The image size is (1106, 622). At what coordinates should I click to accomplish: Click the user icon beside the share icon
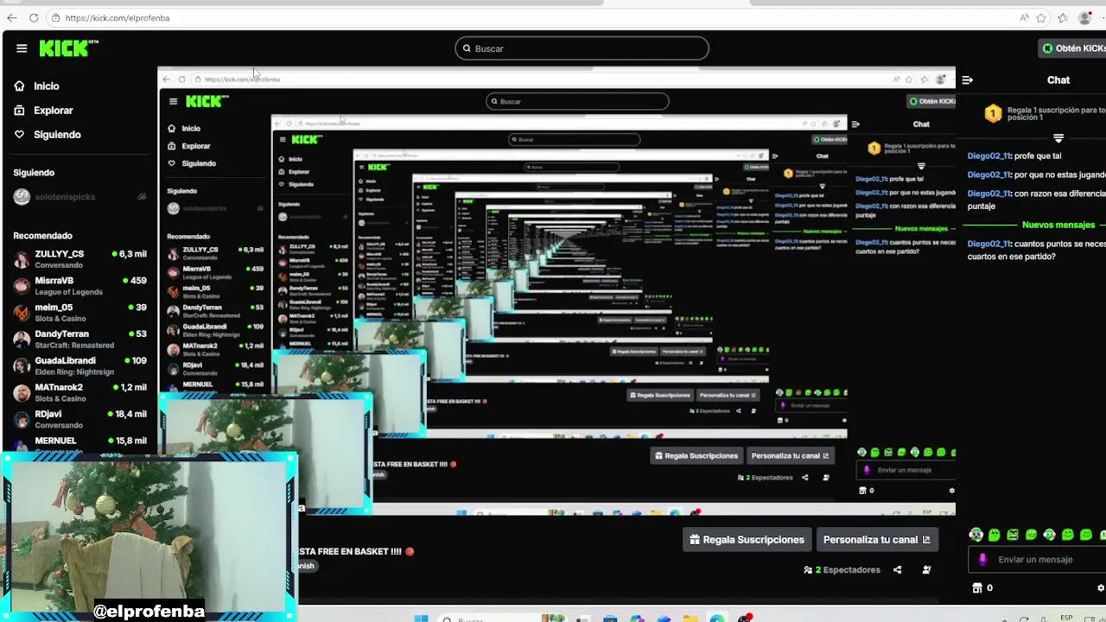click(x=926, y=570)
